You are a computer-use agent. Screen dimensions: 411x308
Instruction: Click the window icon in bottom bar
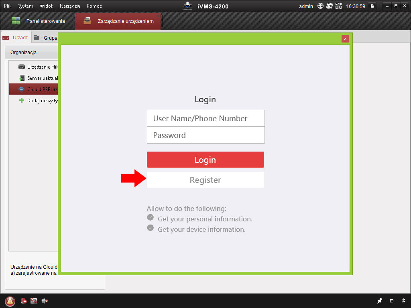(x=392, y=301)
